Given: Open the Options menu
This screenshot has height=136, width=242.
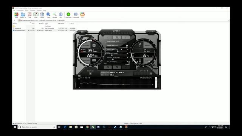Looking at the screenshot, I should pyautogui.click(x=39, y=11).
